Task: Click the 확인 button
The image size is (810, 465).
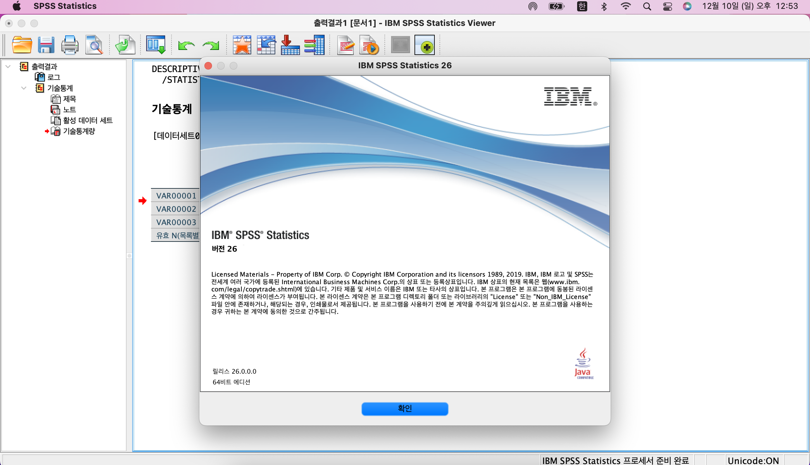Action: [x=404, y=408]
